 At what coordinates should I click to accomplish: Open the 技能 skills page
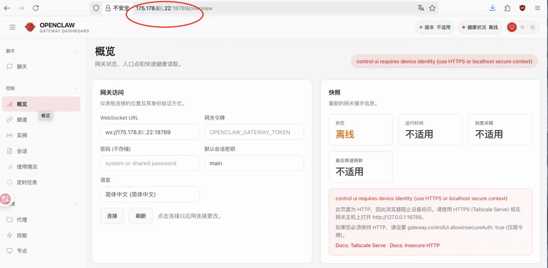[41, 235]
